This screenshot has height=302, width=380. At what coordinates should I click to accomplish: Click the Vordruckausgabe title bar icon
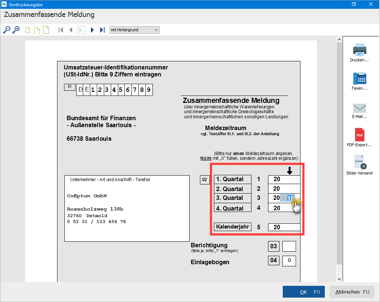(x=4, y=4)
